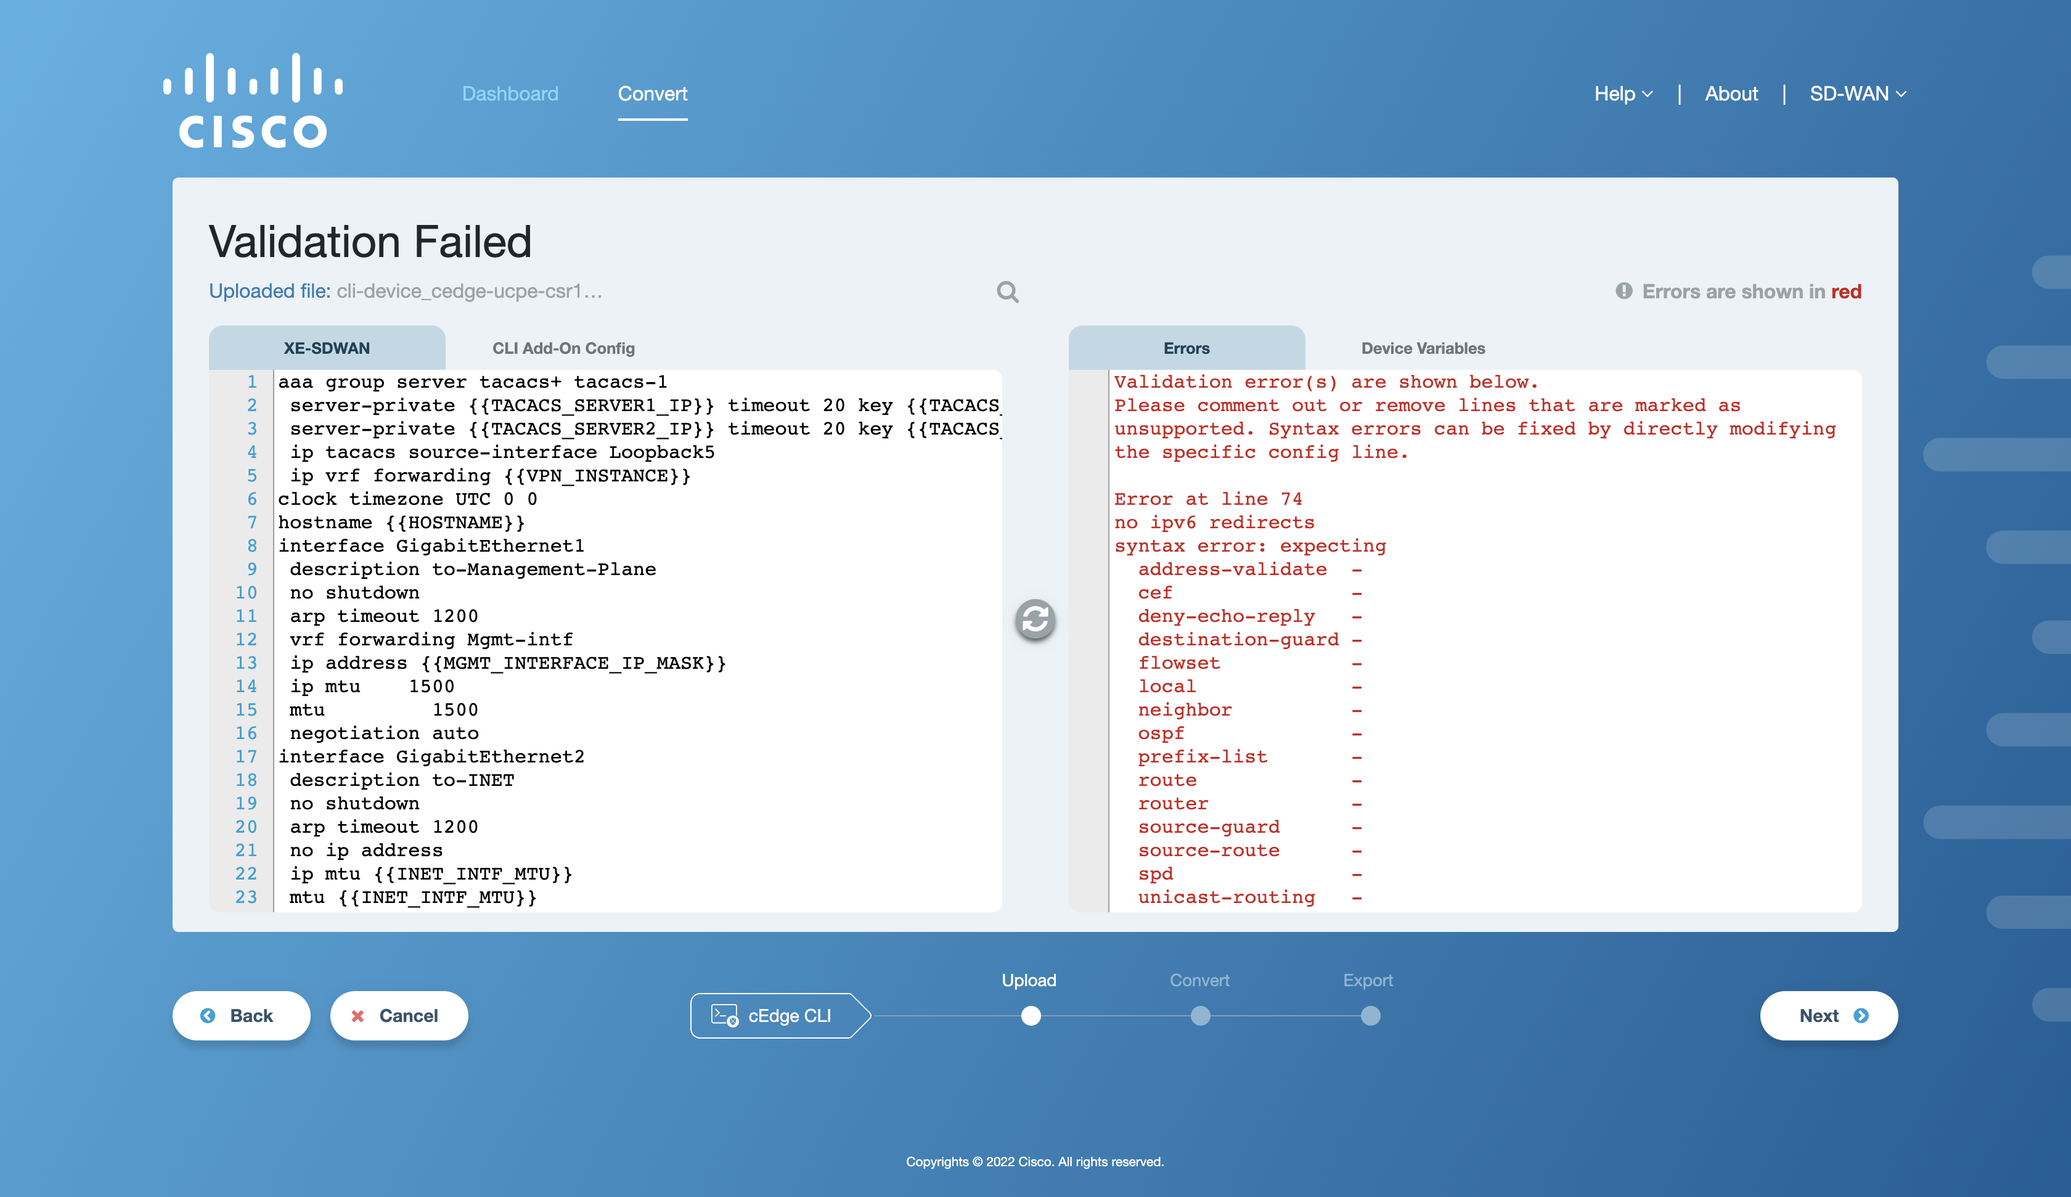Click line 'interface GigabitEthernet1'
The height and width of the screenshot is (1197, 2071).
[431, 546]
